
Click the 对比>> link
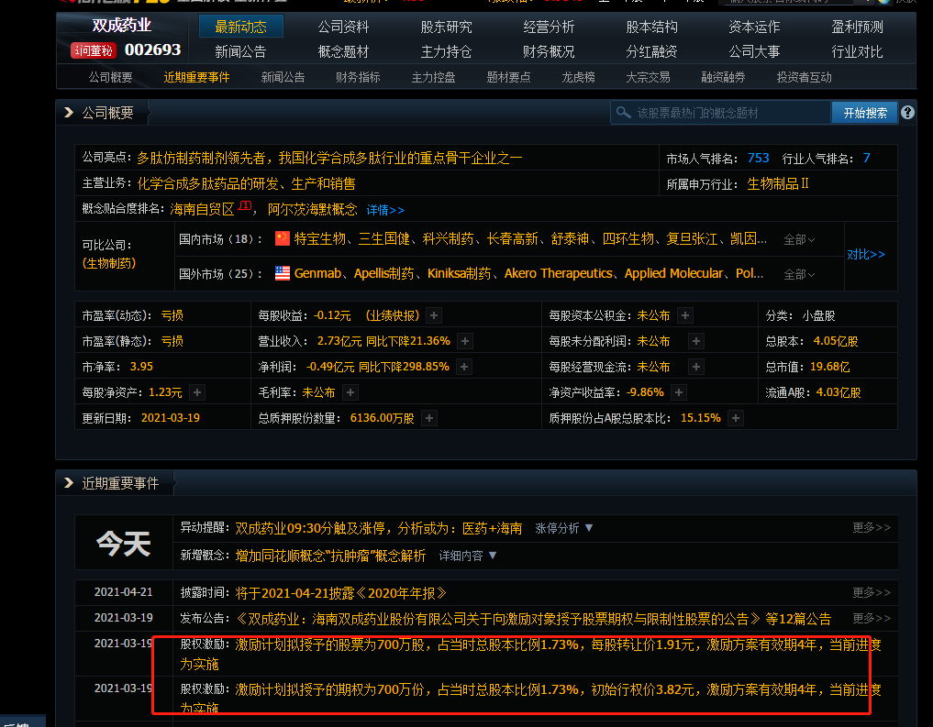tap(866, 255)
